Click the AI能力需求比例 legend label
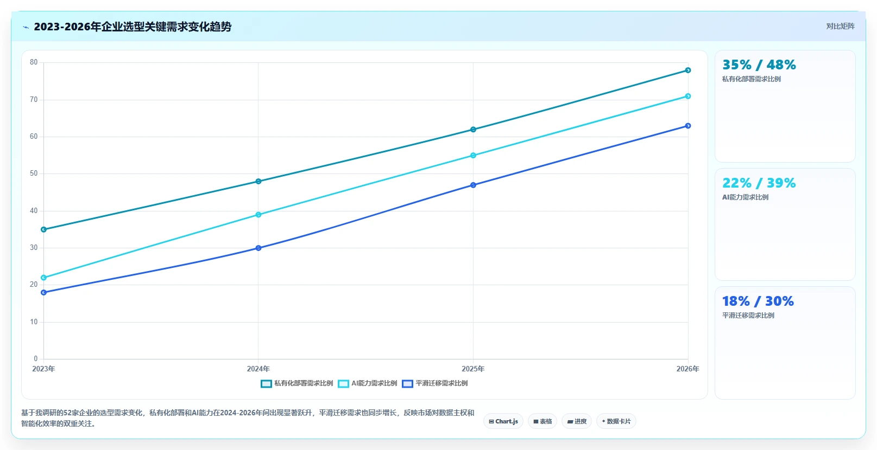This screenshot has height=450, width=877. click(x=374, y=383)
